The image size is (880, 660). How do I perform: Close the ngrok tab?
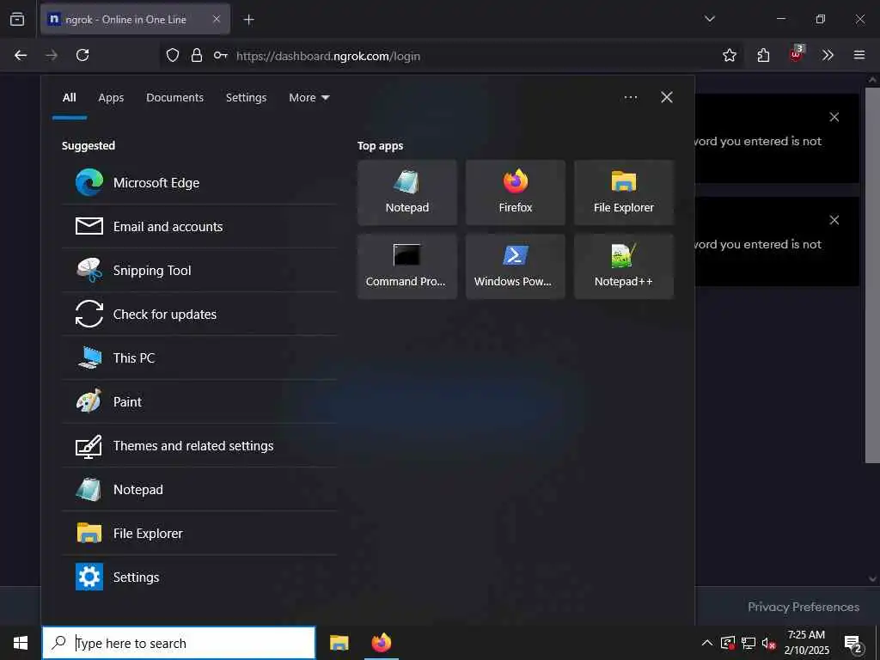pos(217,19)
